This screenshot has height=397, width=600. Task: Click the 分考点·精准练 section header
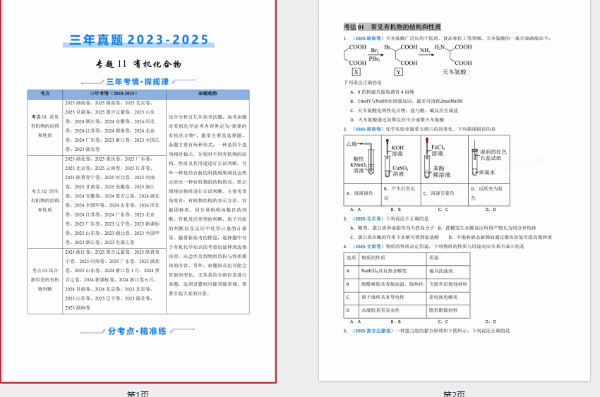tap(137, 330)
